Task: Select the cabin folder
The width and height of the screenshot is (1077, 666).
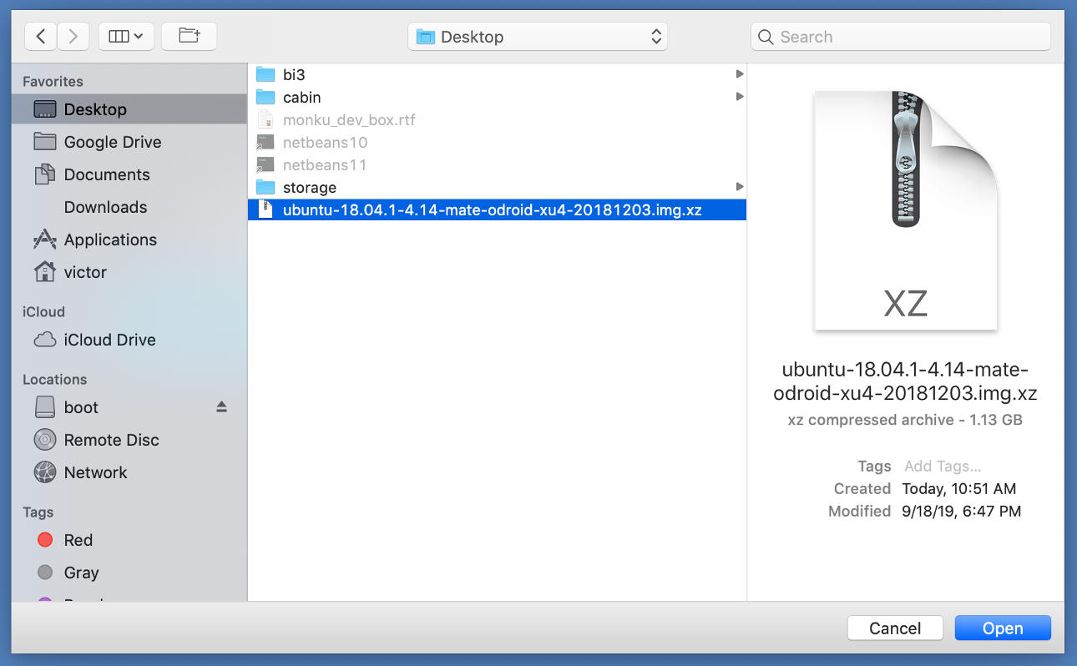Action: coord(301,98)
